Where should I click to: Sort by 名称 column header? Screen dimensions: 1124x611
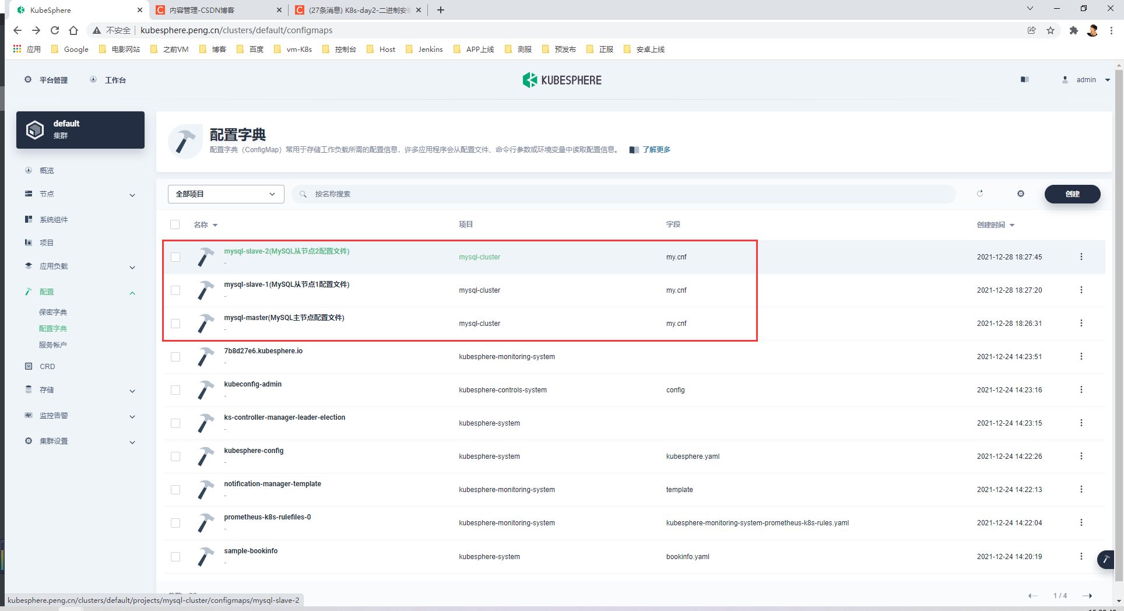point(205,224)
